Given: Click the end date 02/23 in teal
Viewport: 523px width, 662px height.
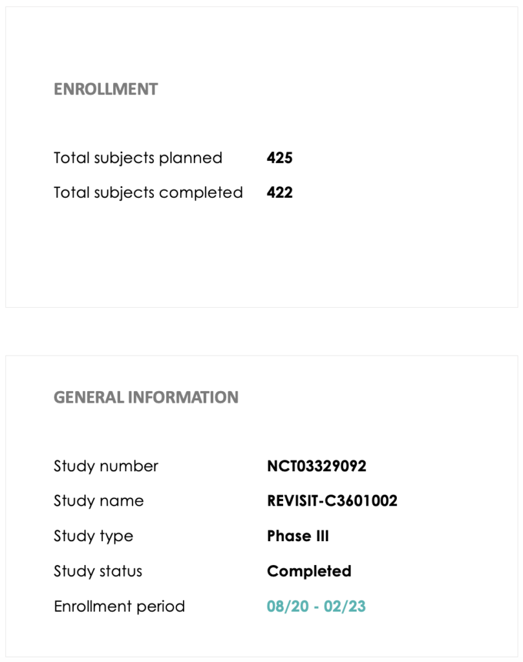Looking at the screenshot, I should point(345,606).
